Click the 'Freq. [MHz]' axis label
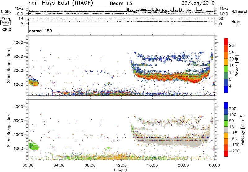 click(6, 21)
